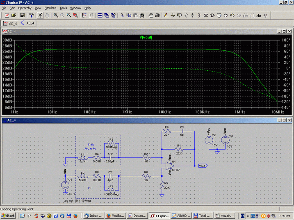Image resolution: width=294 pixels, height=220 pixels.
Task: Click the Zoom In magnifier icon
Action: click(x=56, y=15)
